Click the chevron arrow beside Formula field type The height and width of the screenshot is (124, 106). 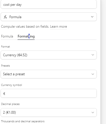(x=92, y=17)
